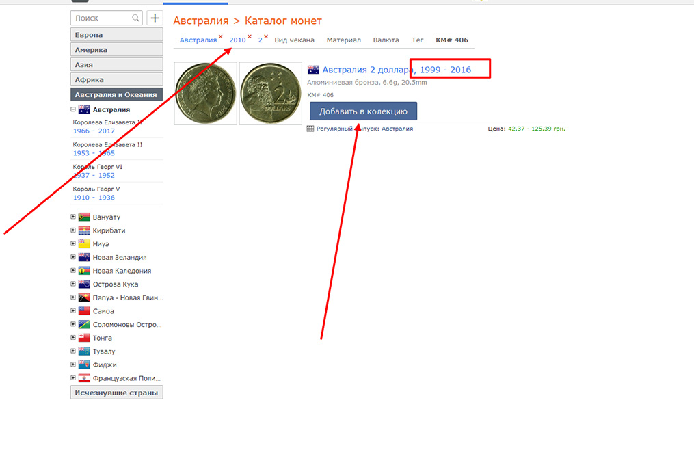This screenshot has width=694, height=465.
Task: Click the plus icon beside search box
Action: tap(155, 18)
